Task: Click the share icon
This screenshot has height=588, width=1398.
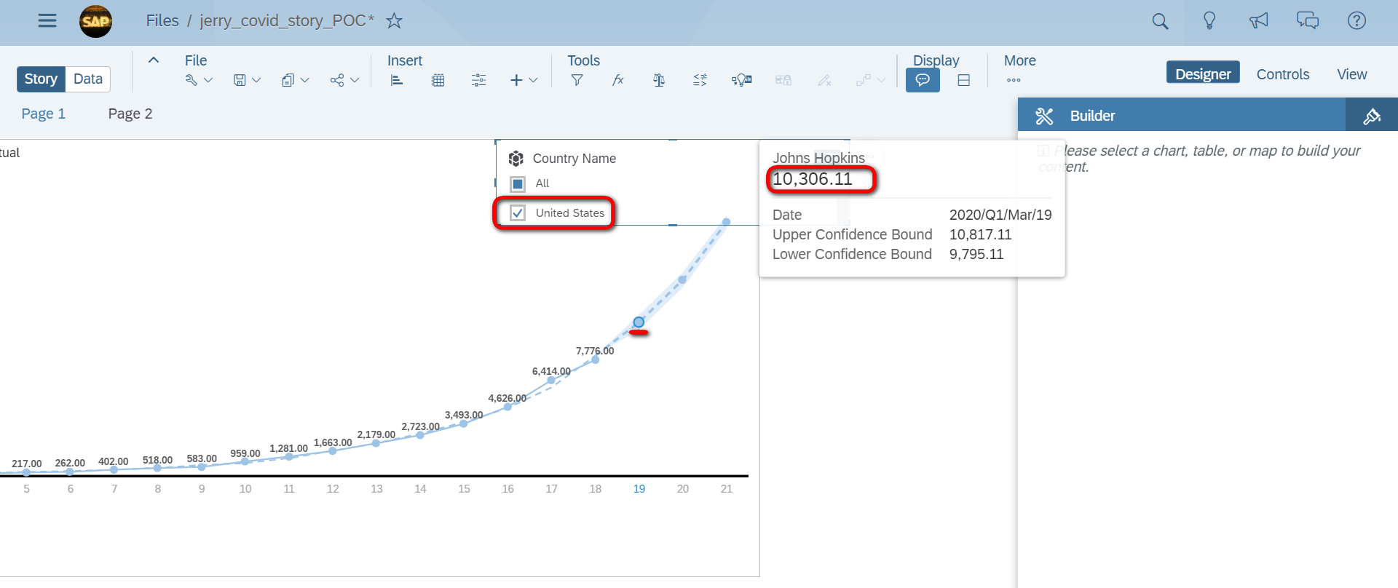Action: [x=337, y=80]
